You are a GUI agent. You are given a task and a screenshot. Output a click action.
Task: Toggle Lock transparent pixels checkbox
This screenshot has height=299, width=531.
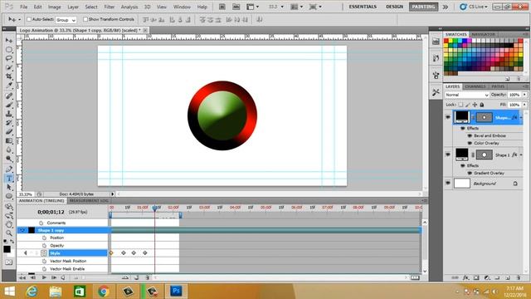click(x=460, y=105)
